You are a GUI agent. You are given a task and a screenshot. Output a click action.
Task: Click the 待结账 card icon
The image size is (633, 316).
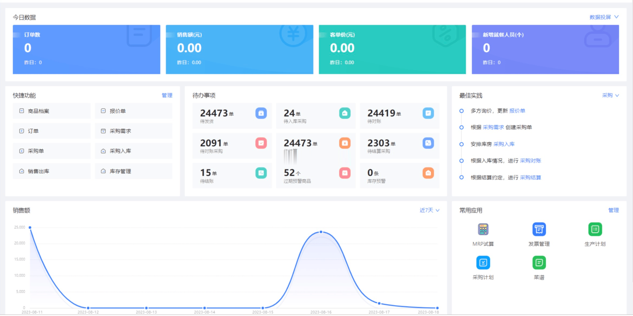[261, 173]
